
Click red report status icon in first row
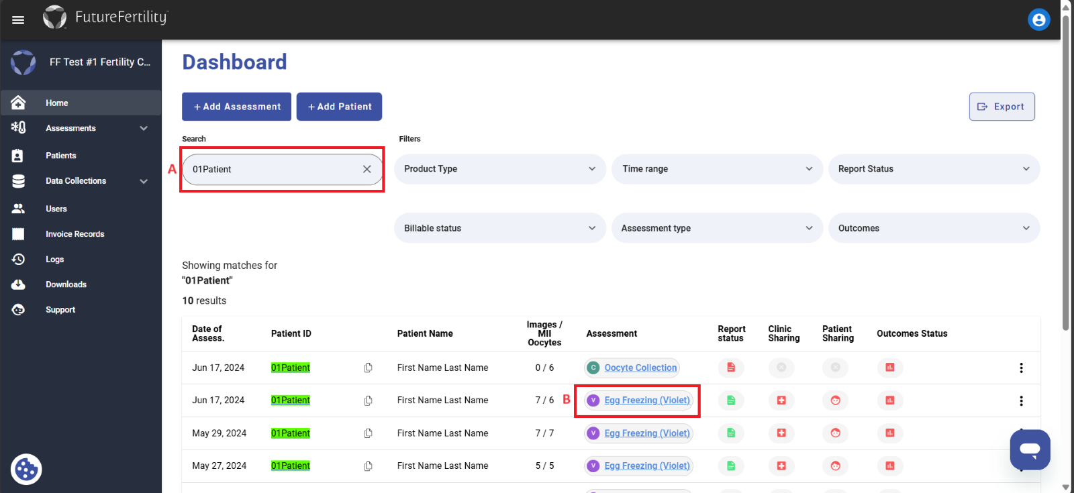731,368
